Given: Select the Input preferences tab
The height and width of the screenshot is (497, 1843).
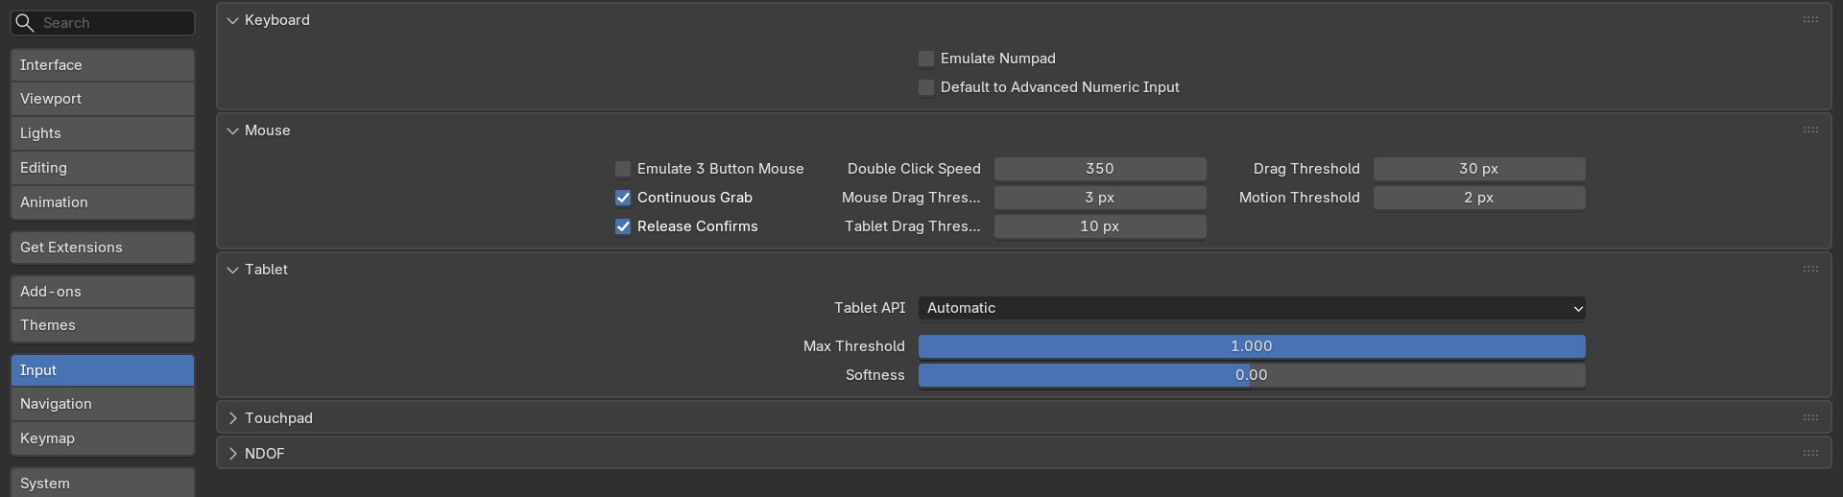Looking at the screenshot, I should (103, 370).
